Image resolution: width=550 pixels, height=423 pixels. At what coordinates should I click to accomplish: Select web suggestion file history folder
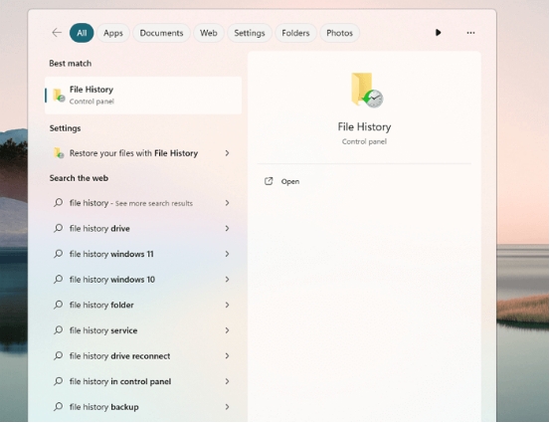[143, 305]
